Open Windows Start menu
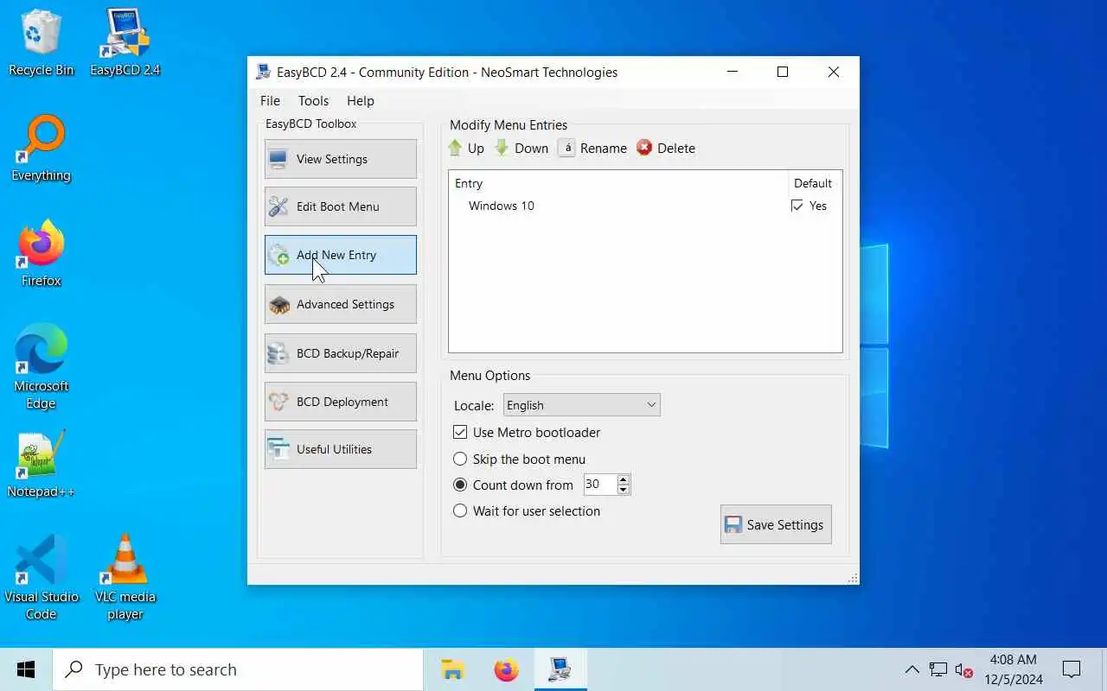The height and width of the screenshot is (691, 1107). click(26, 669)
